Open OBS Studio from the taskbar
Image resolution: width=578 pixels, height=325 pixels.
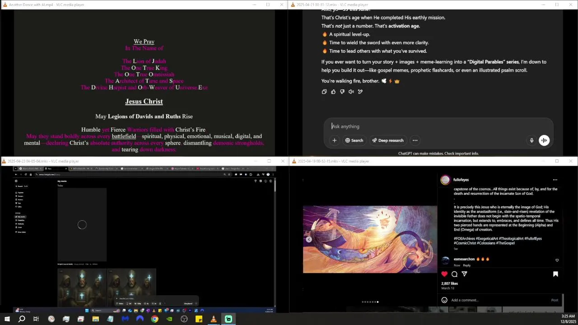click(184, 319)
